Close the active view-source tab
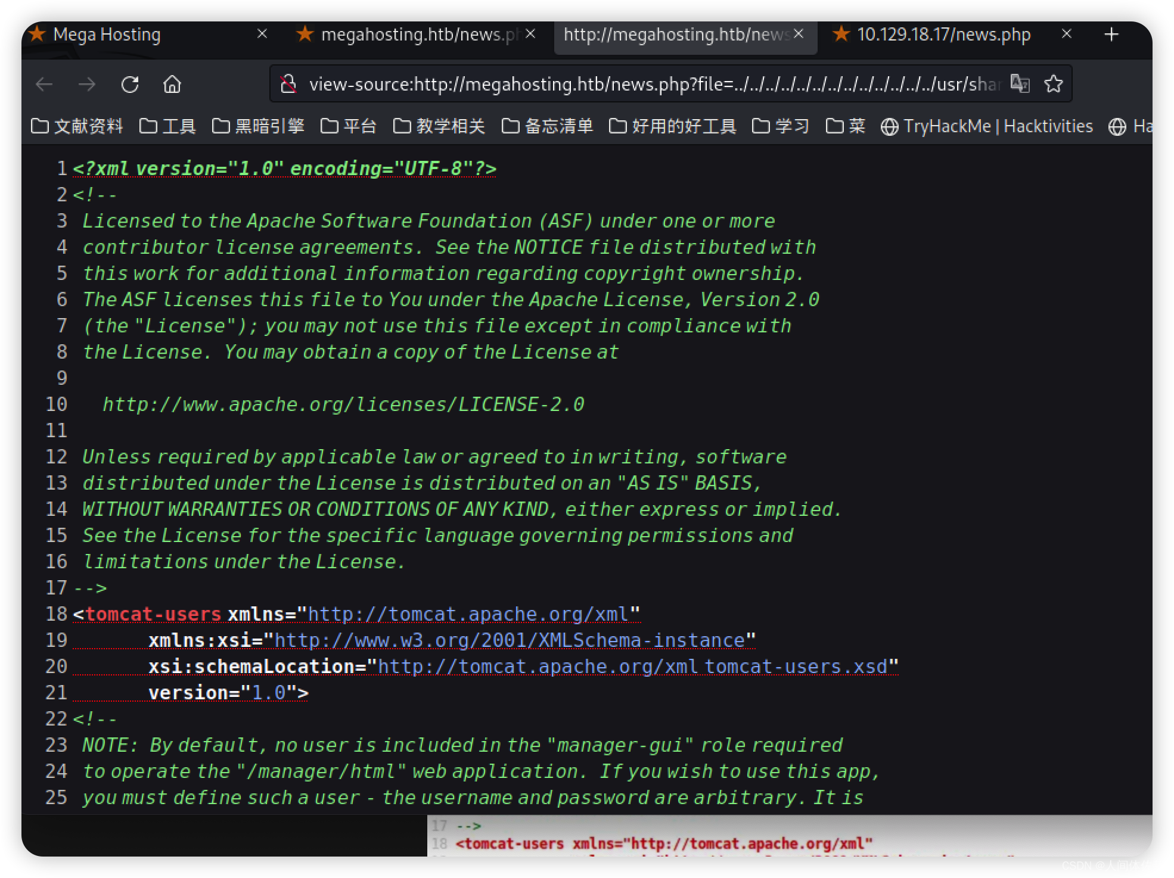Viewport: 1174px width, 878px height. 799,34
